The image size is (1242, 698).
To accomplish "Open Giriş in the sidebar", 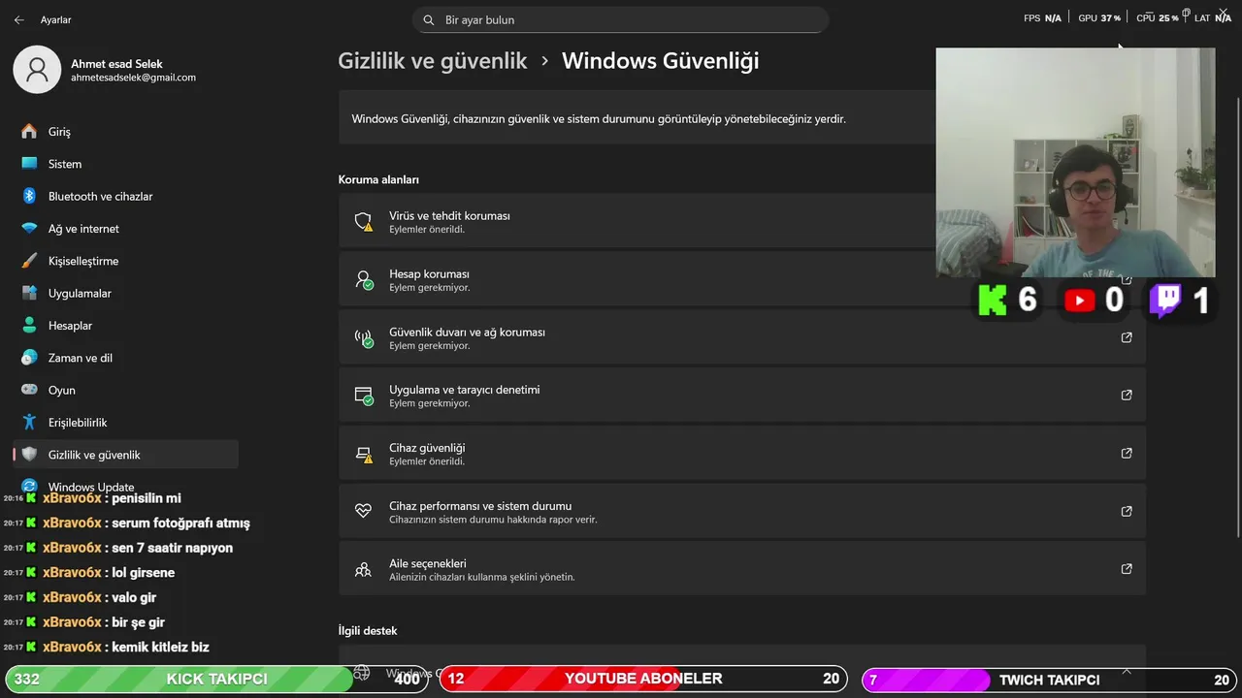I will coord(125,131).
